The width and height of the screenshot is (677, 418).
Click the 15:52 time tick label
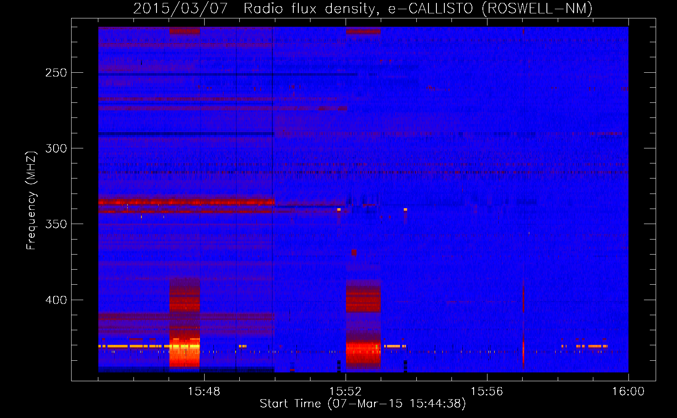345,392
